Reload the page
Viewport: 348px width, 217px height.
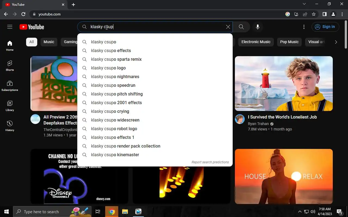(23, 14)
